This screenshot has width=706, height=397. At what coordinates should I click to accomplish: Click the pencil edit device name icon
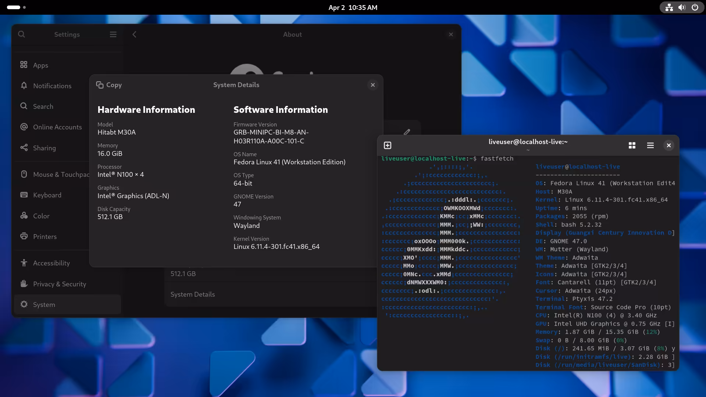[407, 132]
